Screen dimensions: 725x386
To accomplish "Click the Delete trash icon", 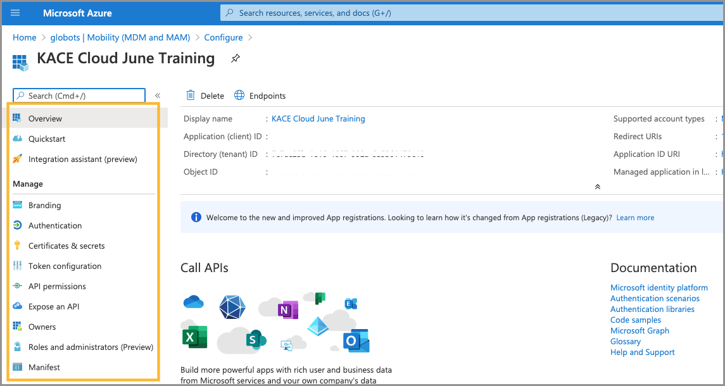I will point(190,96).
